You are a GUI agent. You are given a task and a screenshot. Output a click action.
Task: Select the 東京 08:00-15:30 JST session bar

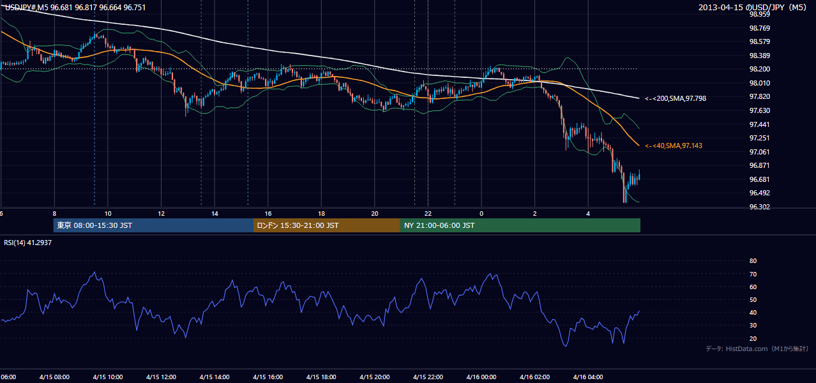click(x=153, y=225)
